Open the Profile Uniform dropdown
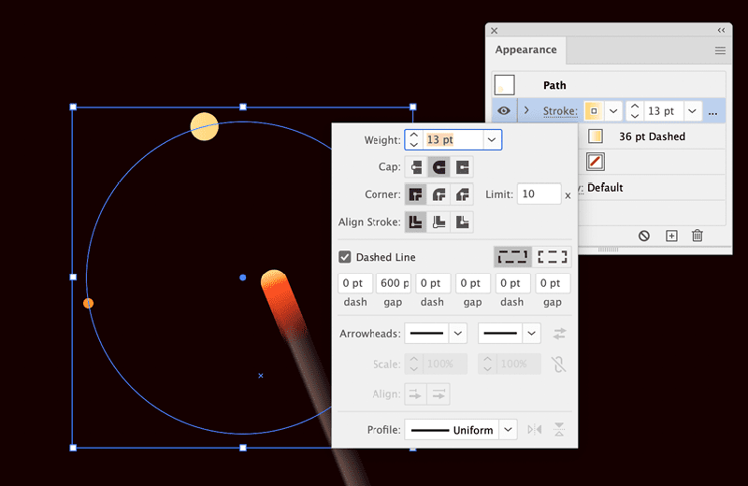Viewport: 748px width, 486px height. coord(508,430)
